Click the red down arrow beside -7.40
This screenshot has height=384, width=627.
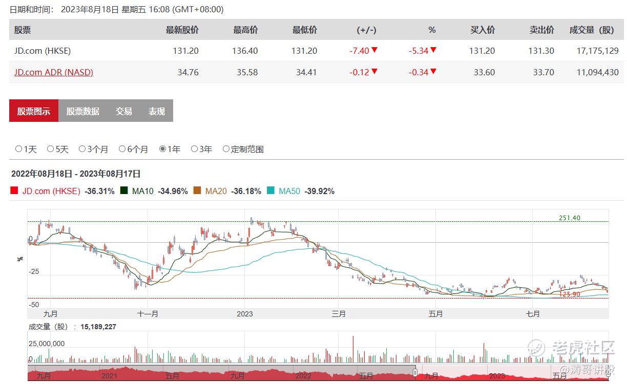point(374,50)
